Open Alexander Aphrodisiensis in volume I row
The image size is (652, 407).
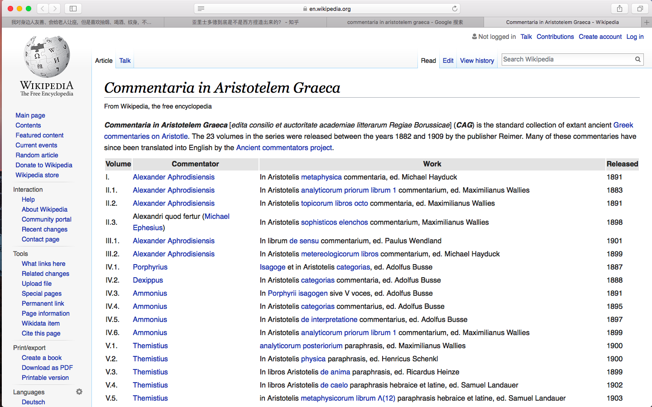[173, 177]
